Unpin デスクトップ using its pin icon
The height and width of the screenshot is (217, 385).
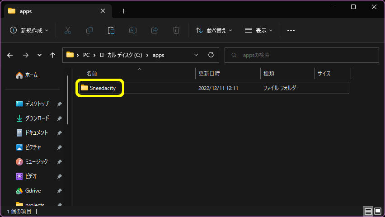[59, 104]
